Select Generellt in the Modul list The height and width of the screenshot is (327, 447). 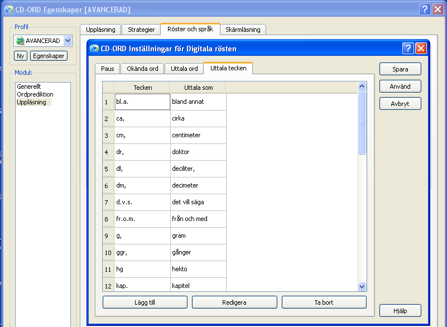coord(29,86)
